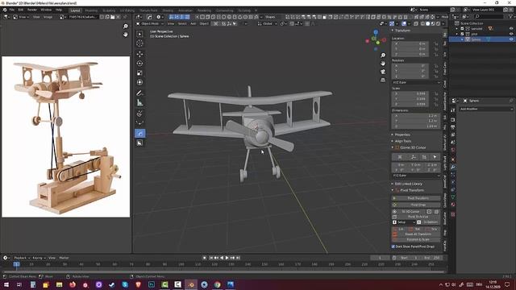The height and width of the screenshot is (290, 516).
Task: Adjust the Location Y value field
Action: [x=410, y=48]
